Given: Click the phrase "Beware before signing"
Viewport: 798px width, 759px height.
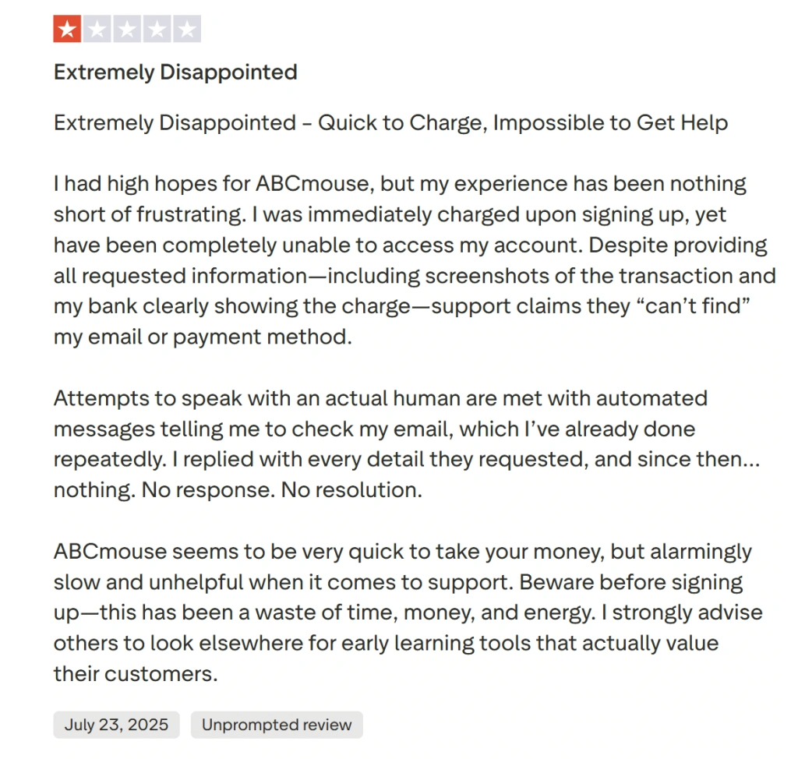Looking at the screenshot, I should pyautogui.click(x=631, y=582).
